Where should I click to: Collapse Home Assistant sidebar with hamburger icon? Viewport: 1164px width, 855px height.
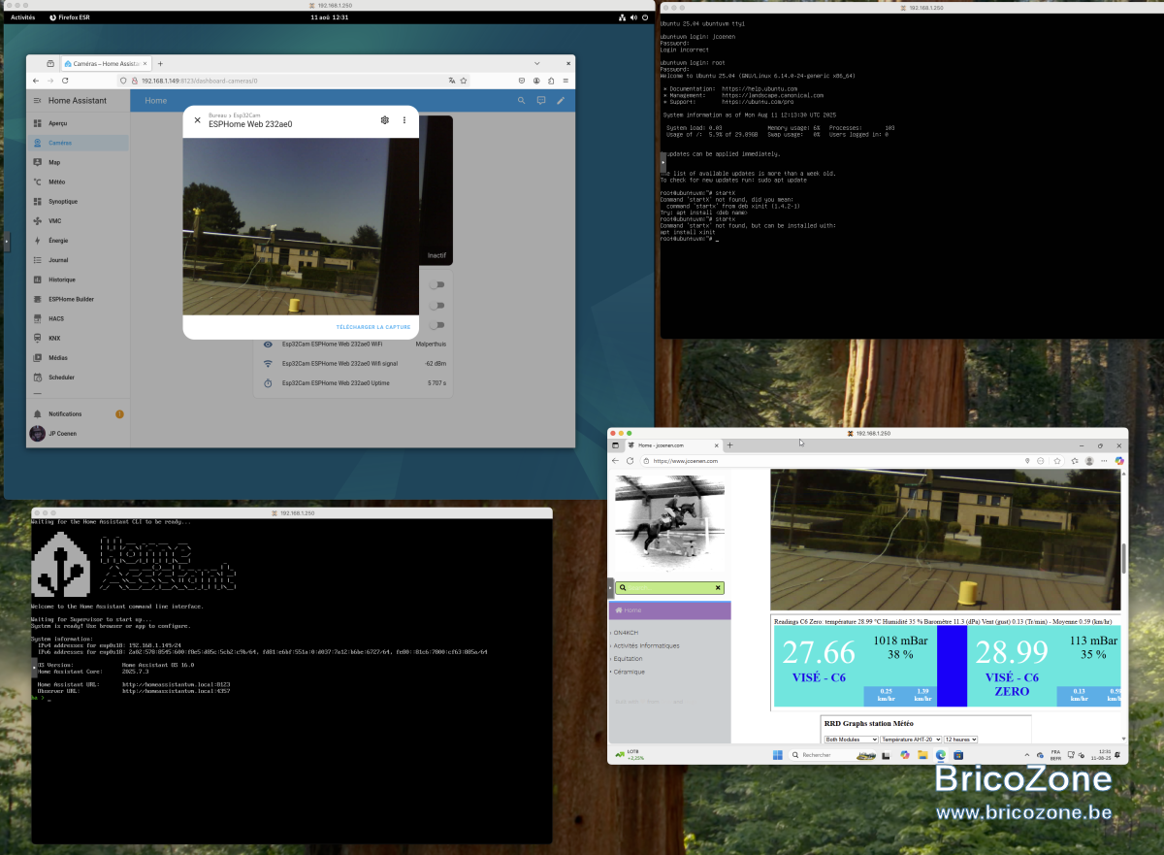pyautogui.click(x=37, y=101)
